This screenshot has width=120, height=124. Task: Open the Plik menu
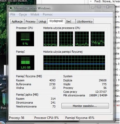(13, 14)
